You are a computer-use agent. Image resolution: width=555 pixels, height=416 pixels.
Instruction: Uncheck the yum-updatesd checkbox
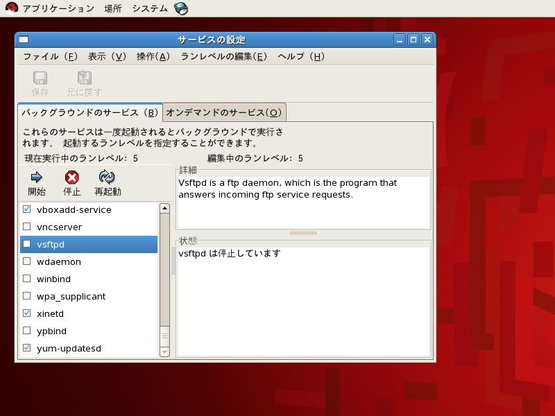(x=26, y=348)
